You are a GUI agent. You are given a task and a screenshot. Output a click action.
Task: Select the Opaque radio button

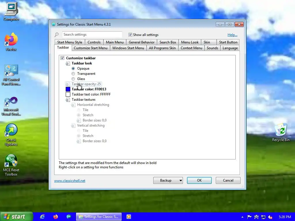pyautogui.click(x=73, y=68)
